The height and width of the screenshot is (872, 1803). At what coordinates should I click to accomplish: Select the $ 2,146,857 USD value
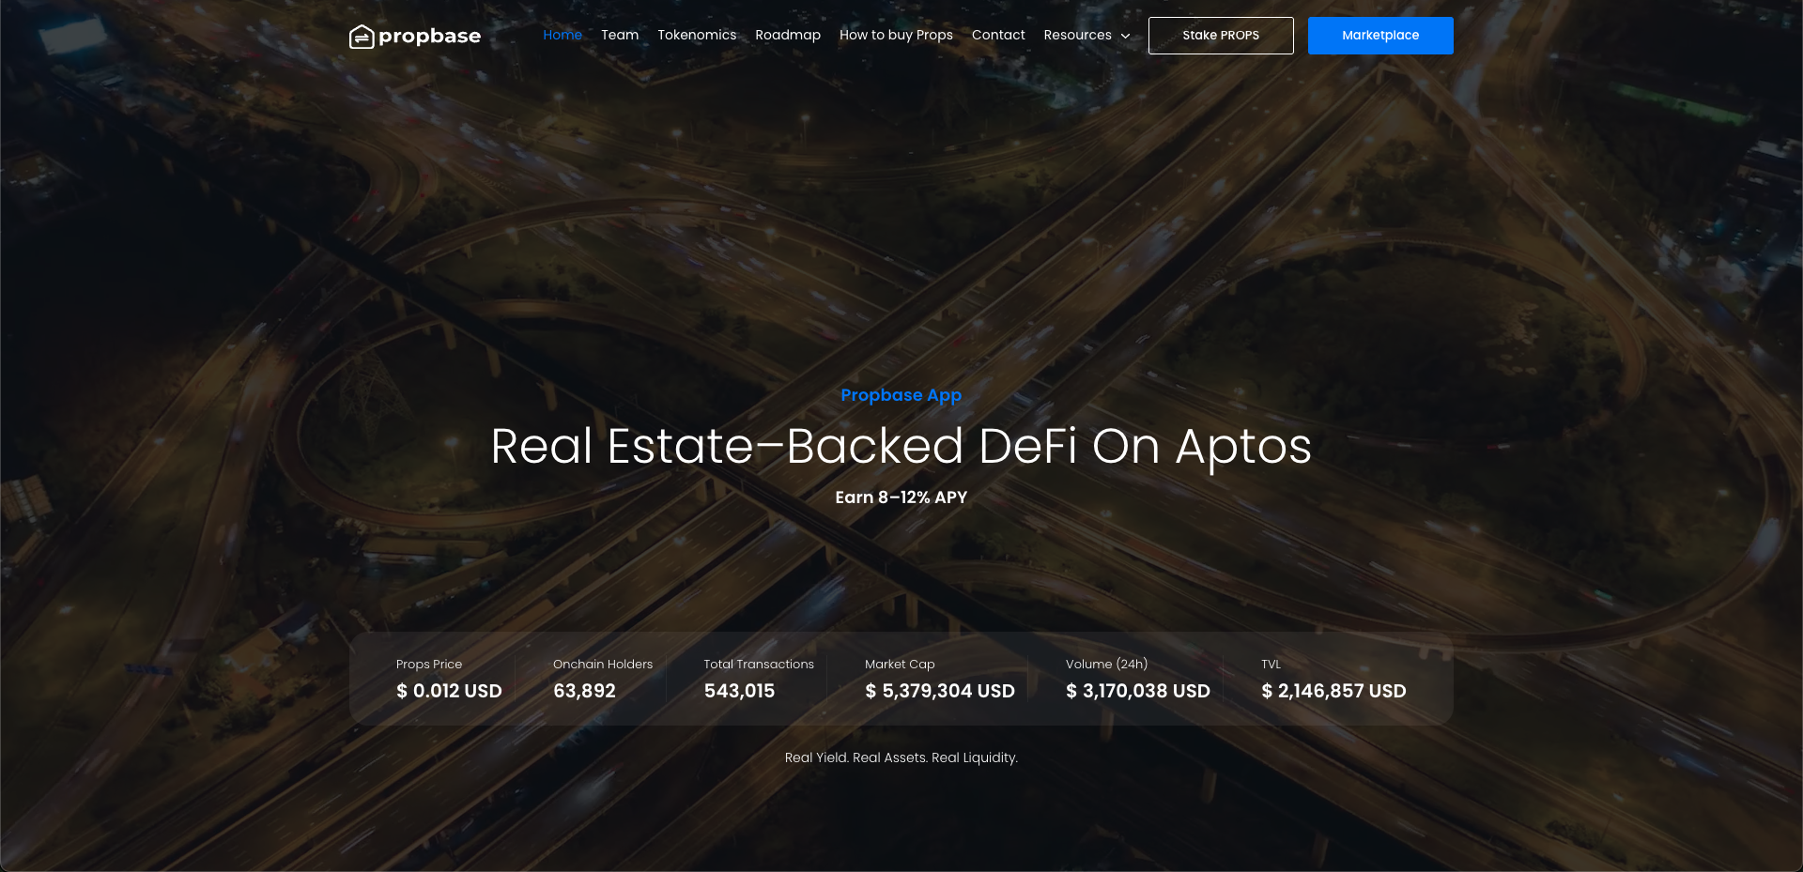(1333, 691)
